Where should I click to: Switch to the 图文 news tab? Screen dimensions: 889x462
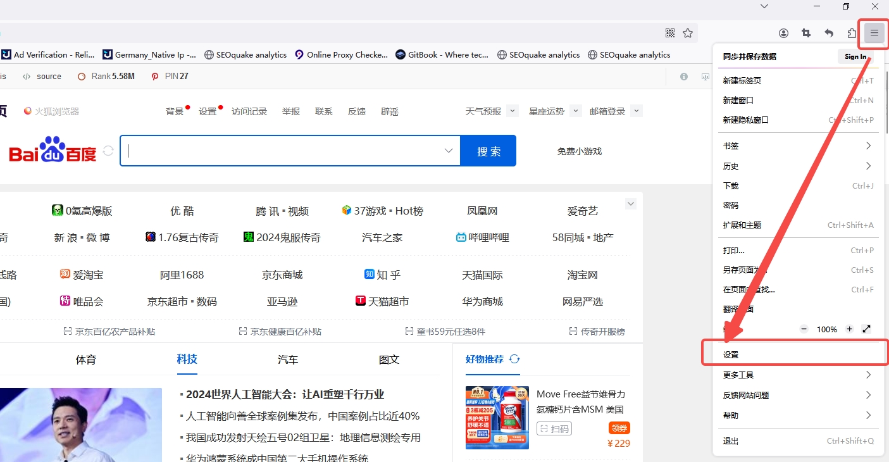389,359
